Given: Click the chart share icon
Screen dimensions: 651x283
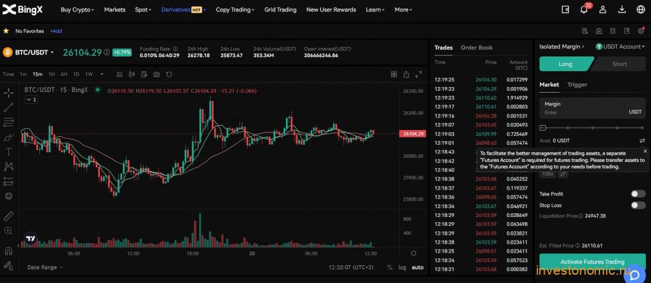Looking at the screenshot, I should [406, 74].
